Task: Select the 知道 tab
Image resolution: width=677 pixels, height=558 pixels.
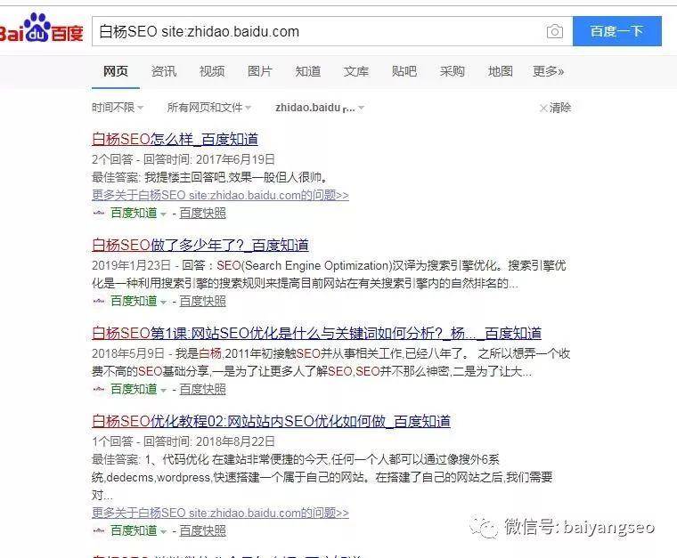Action: (308, 71)
